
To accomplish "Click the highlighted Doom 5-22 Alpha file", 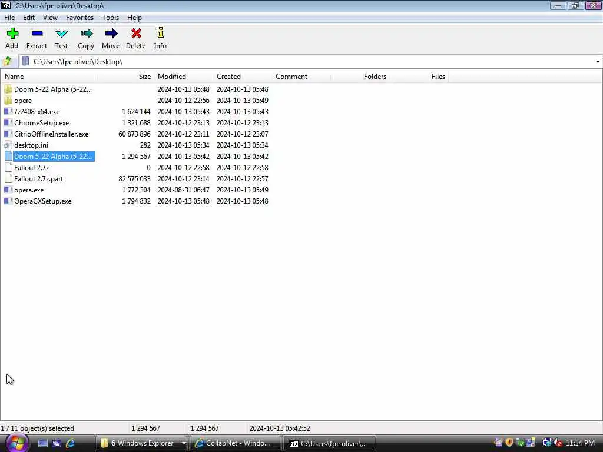I will click(53, 157).
